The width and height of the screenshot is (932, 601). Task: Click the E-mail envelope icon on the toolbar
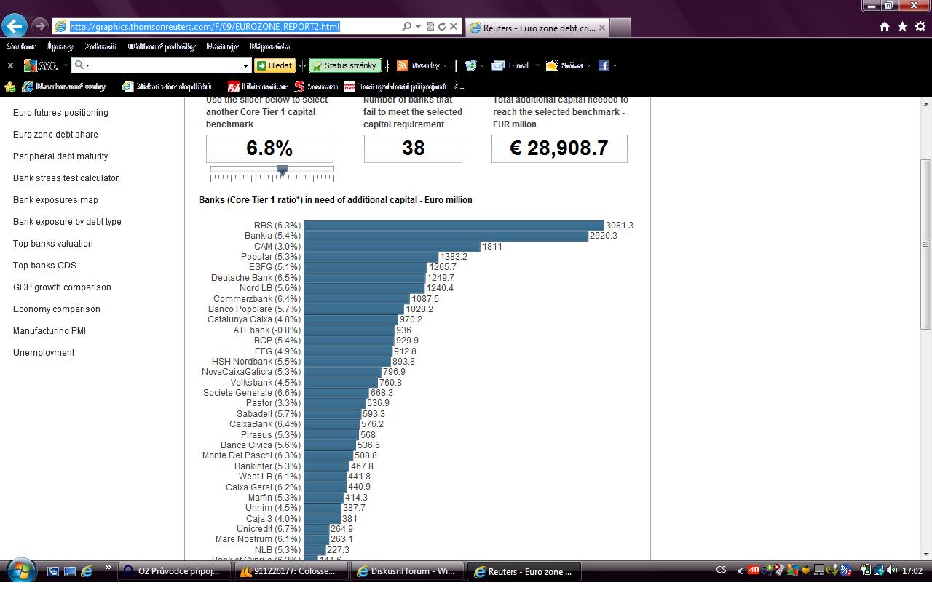498,65
